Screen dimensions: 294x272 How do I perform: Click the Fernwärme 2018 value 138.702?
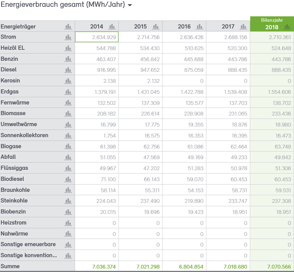point(282,103)
